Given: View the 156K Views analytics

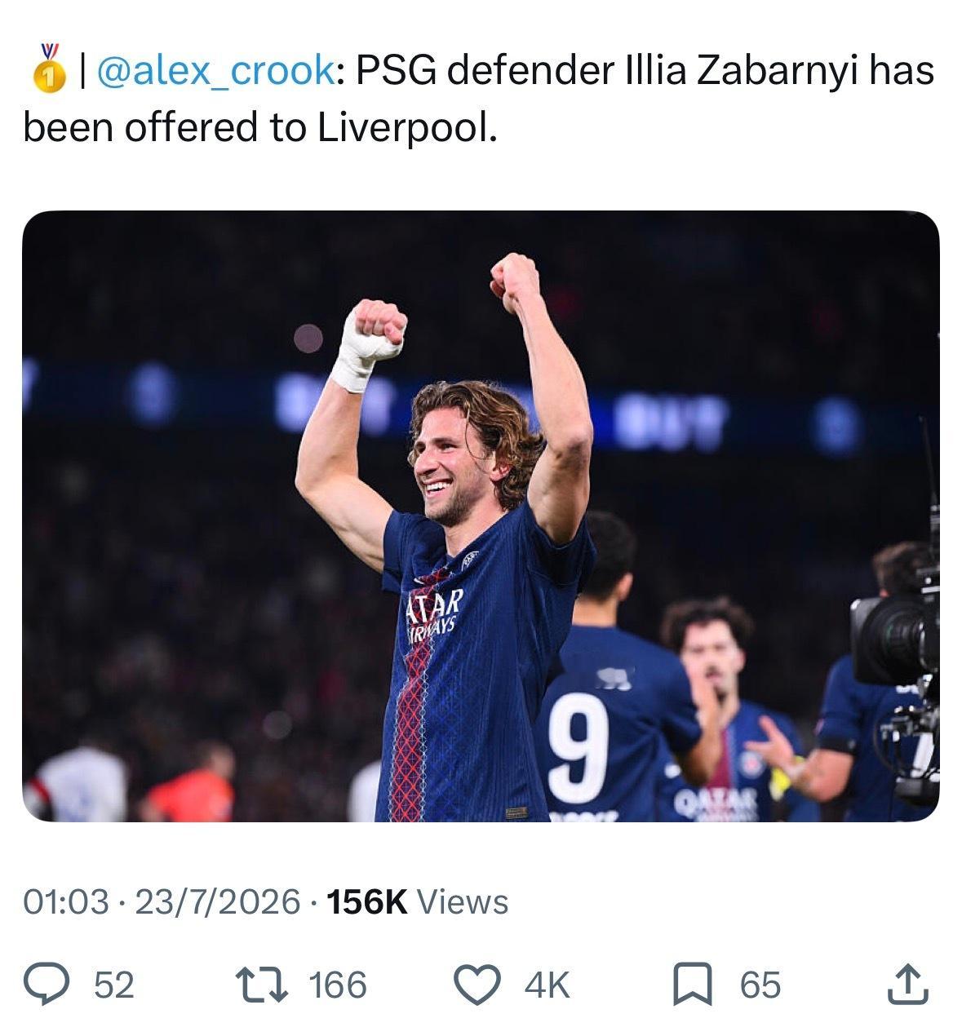Looking at the screenshot, I should [416, 901].
